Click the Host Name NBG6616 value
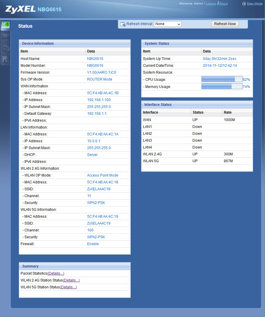Image resolution: width=265 pixels, height=317 pixels. click(x=95, y=59)
